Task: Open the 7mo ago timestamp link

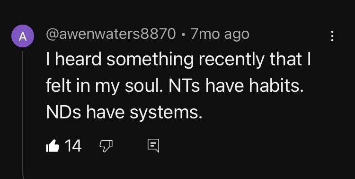Action: [x=220, y=34]
